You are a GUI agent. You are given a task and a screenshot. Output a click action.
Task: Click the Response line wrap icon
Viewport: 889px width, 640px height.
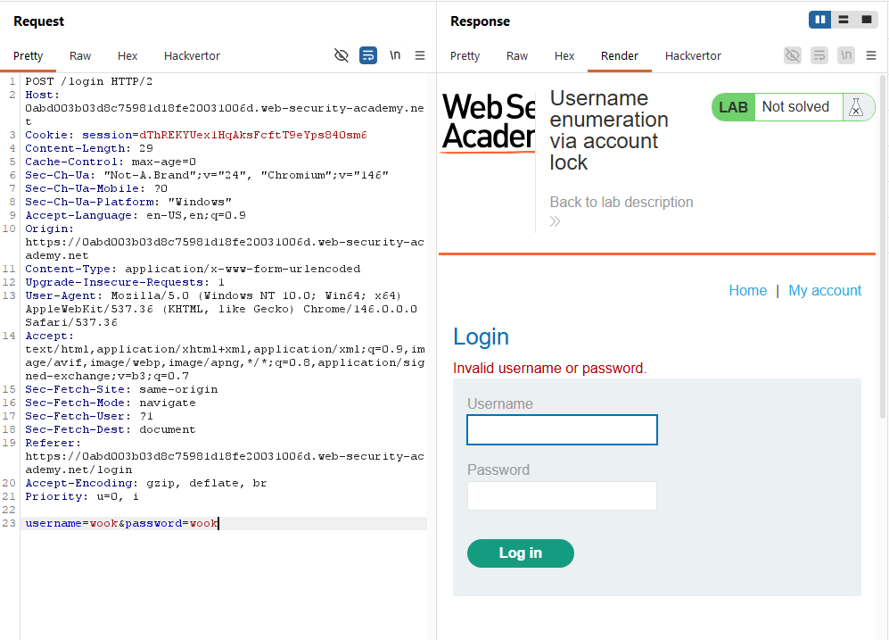pos(819,55)
